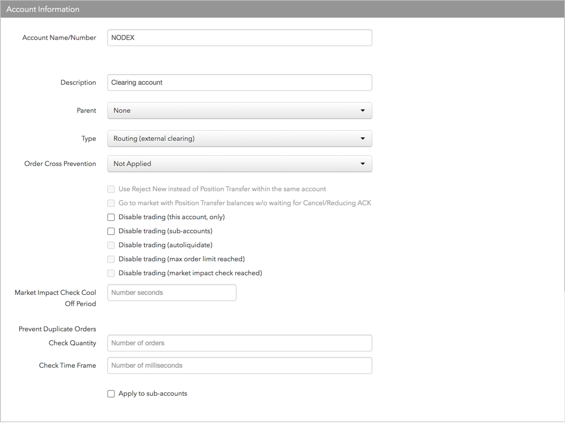Click the Check Quantity label

click(72, 343)
